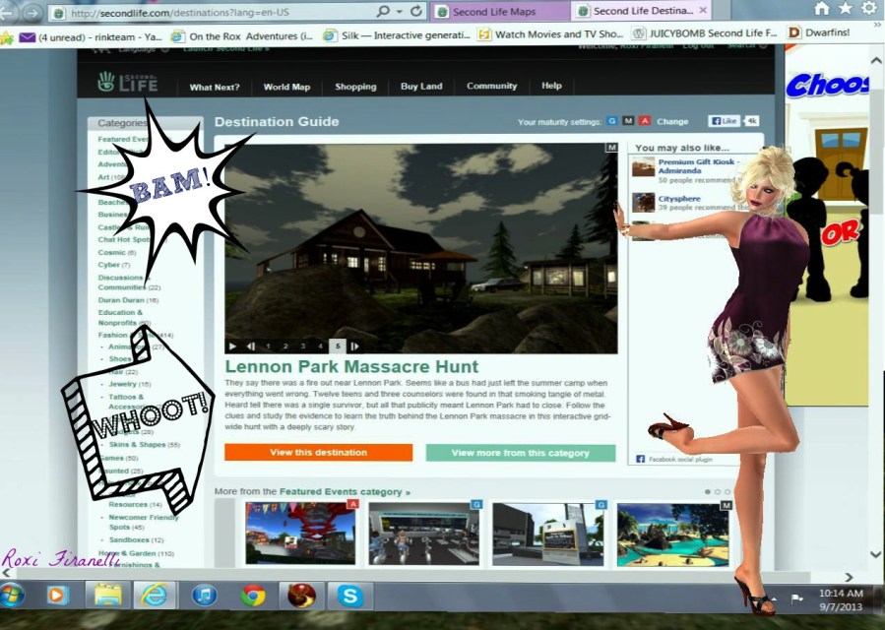Jump to slide 3 in slideshow
The width and height of the screenshot is (885, 630).
[302, 346]
